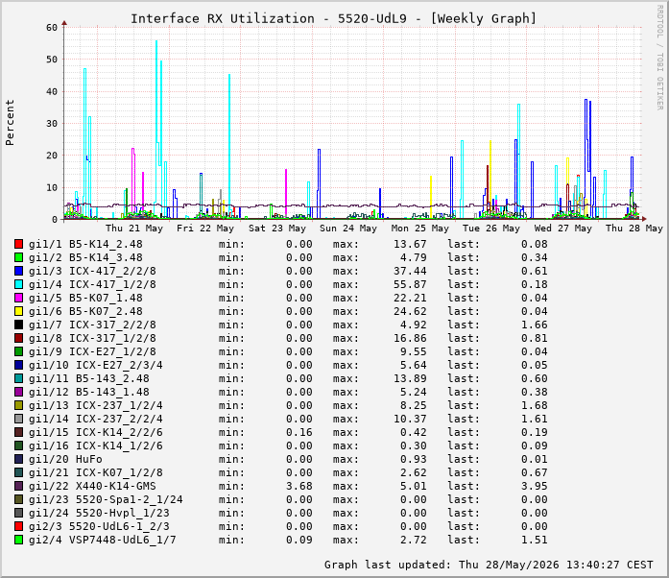Image resolution: width=669 pixels, height=578 pixels.
Task: Click the legend label gi1/4 ICX-417_1/2/8
Action: pos(92,284)
